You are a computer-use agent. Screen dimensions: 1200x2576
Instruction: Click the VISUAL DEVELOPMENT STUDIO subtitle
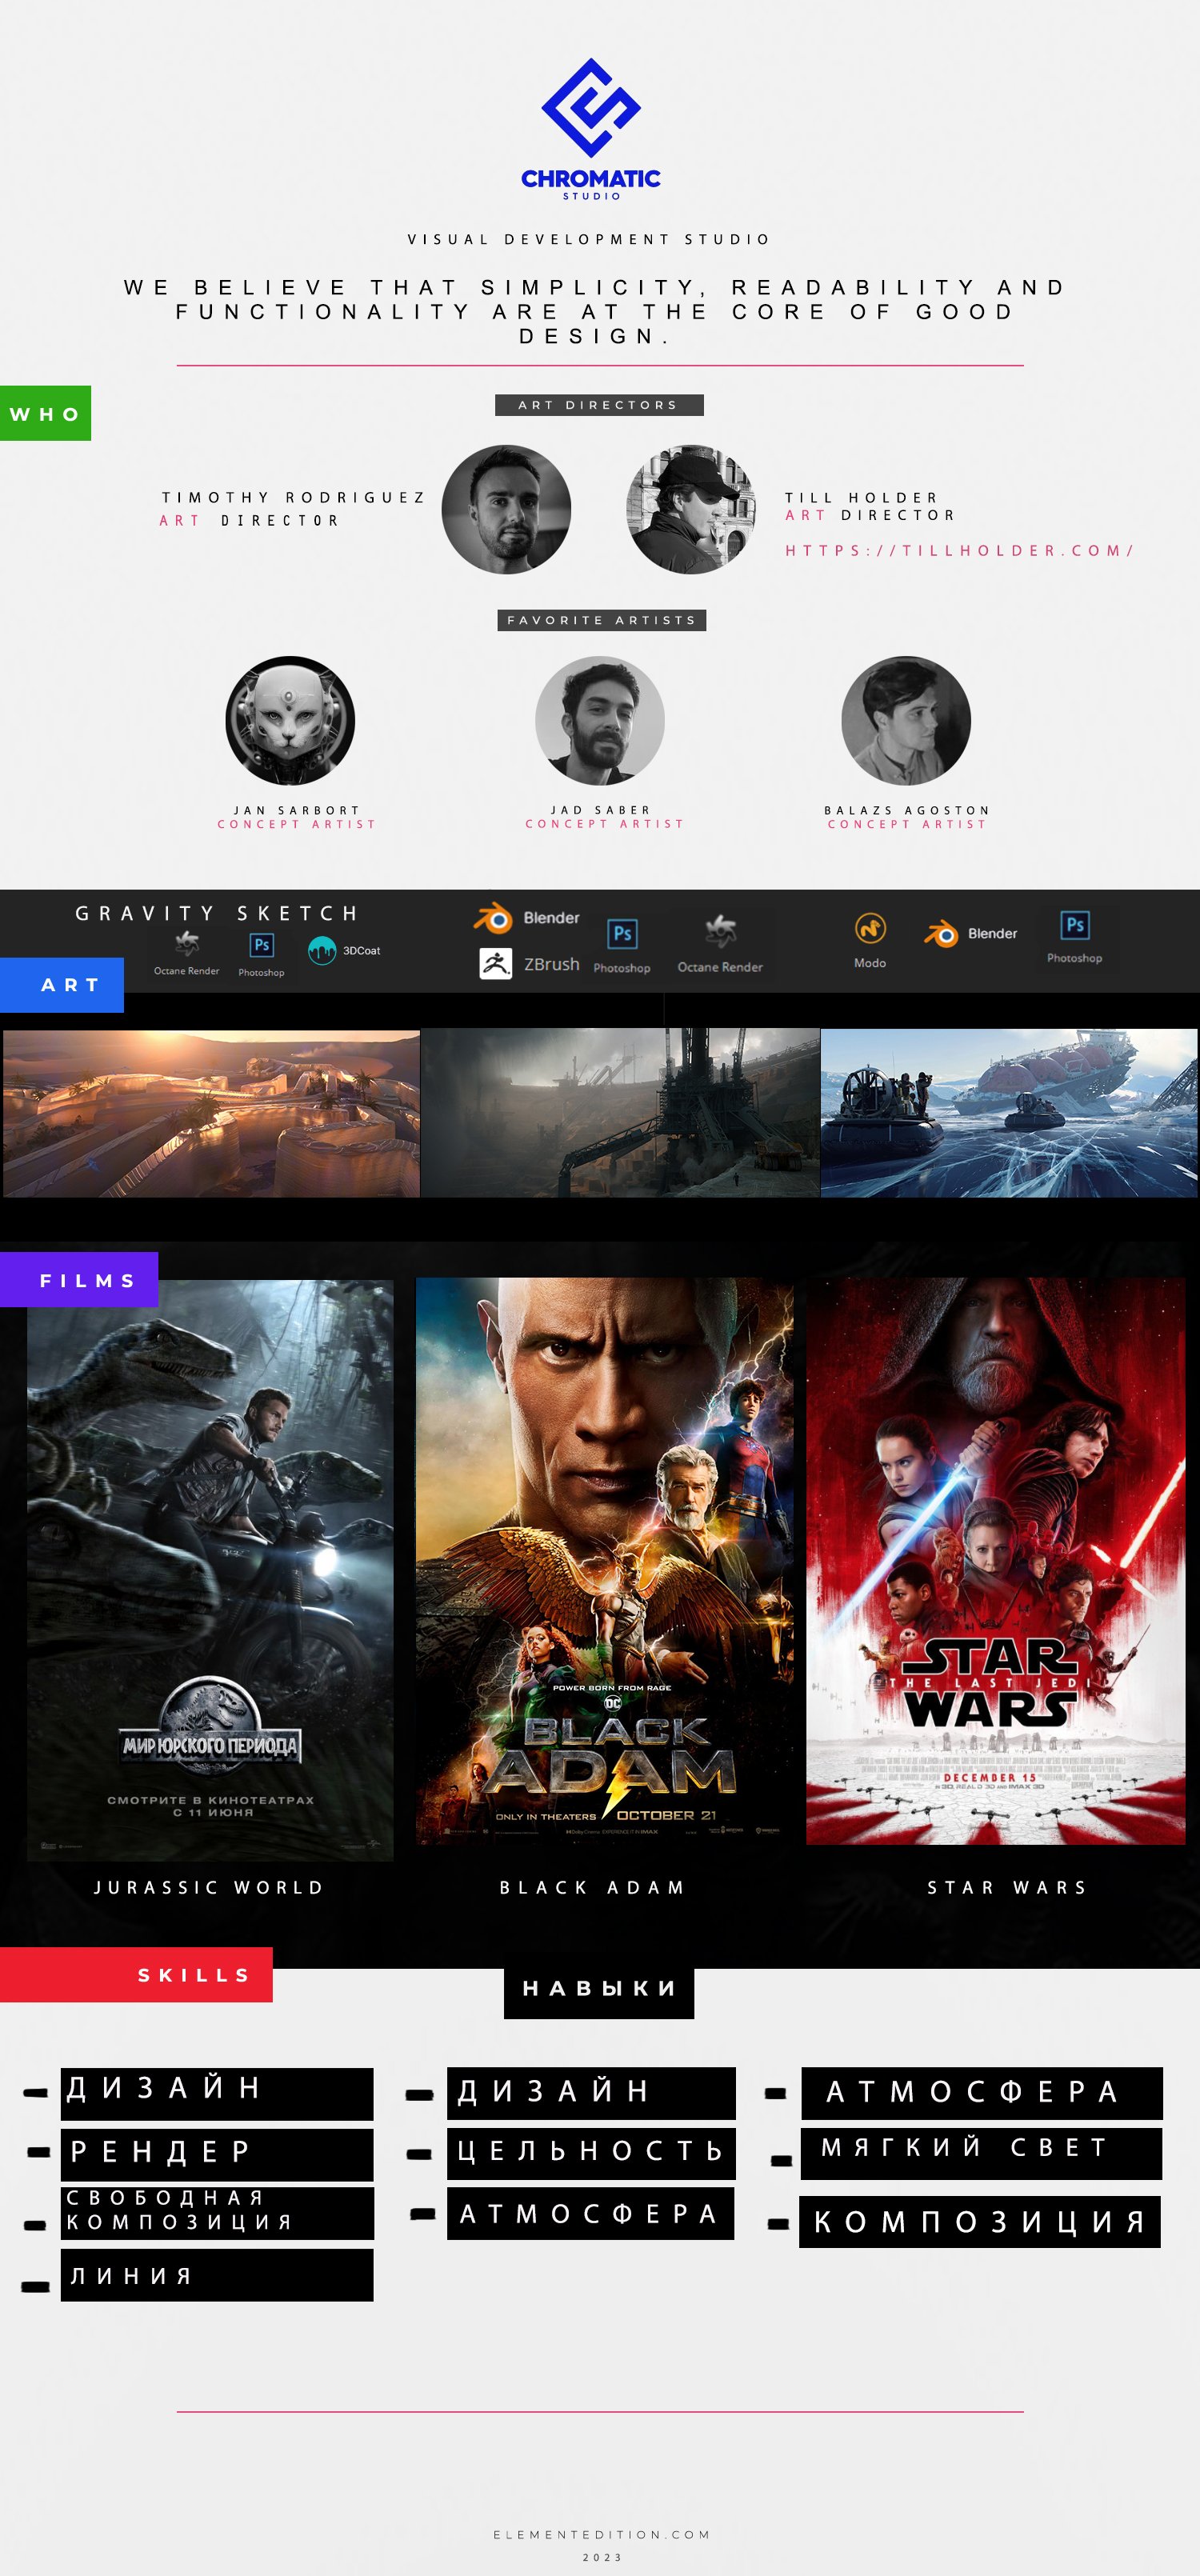[588, 239]
